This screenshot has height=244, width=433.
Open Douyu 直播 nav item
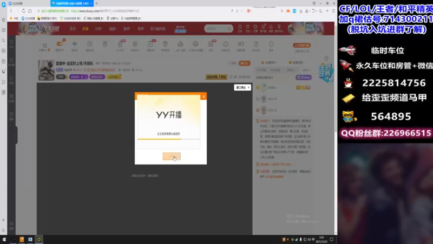click(86, 29)
